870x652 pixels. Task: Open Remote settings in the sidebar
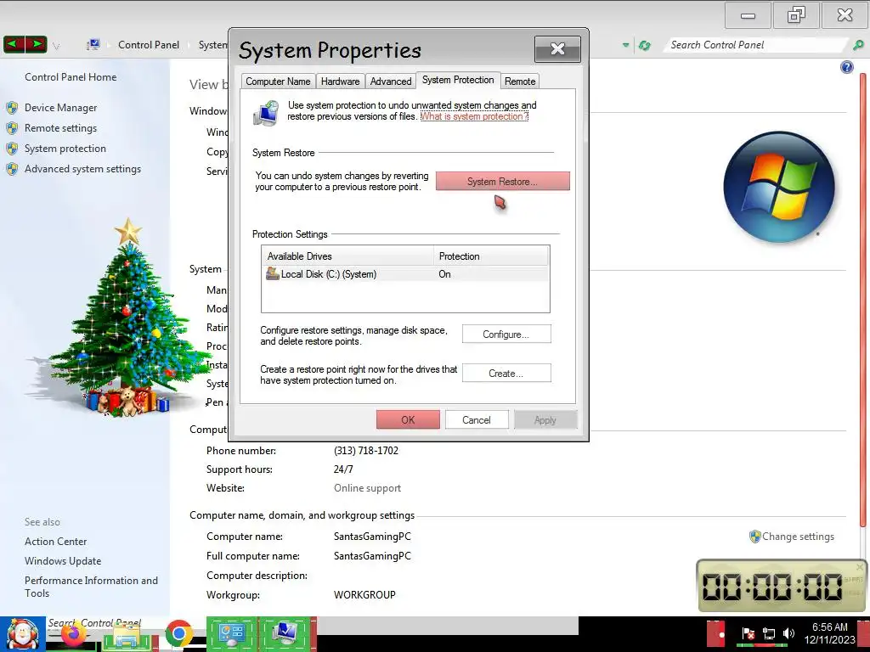click(60, 128)
